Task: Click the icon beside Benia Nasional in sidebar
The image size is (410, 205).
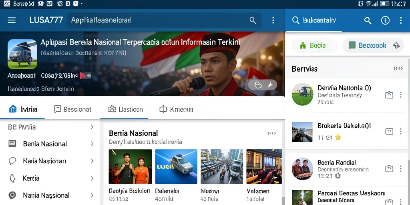Action: 12,144
